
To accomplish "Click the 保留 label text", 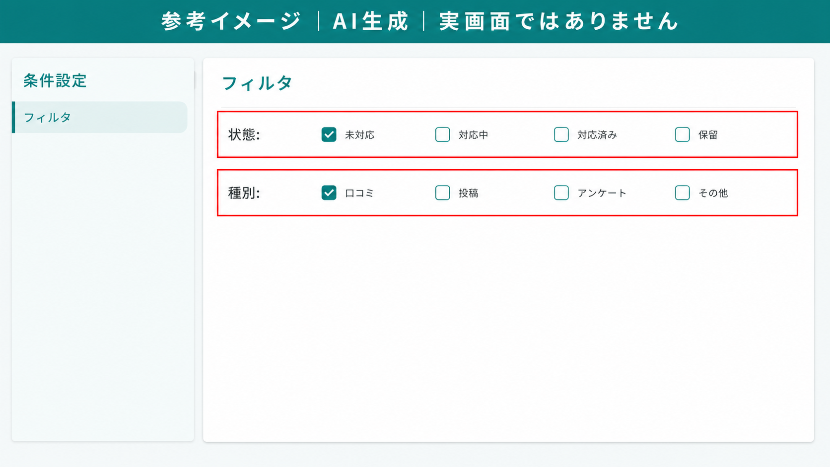I will click(x=708, y=135).
